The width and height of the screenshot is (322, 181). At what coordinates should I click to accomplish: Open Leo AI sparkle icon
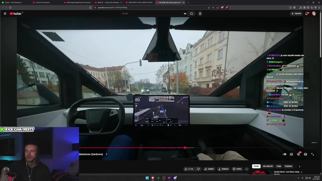(x=312, y=8)
